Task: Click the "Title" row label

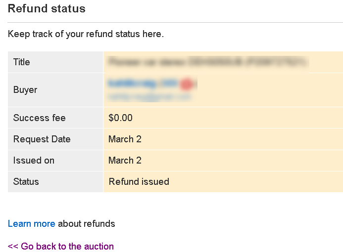Action: click(22, 62)
